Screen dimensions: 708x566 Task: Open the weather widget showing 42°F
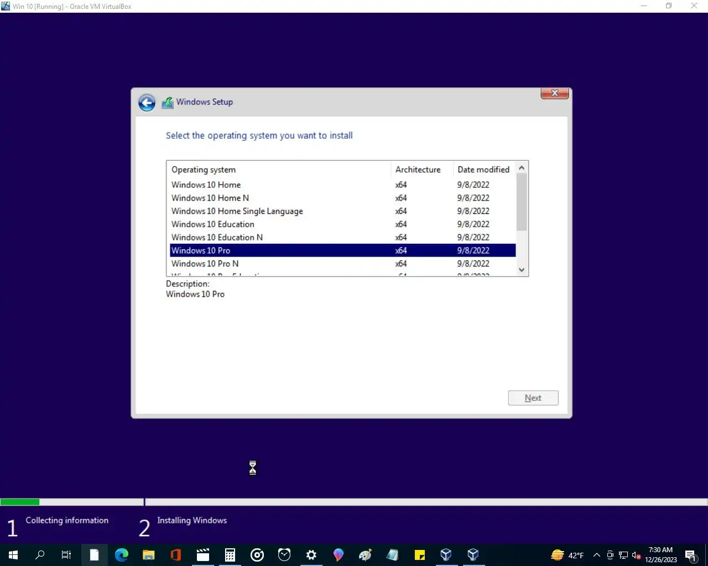568,555
